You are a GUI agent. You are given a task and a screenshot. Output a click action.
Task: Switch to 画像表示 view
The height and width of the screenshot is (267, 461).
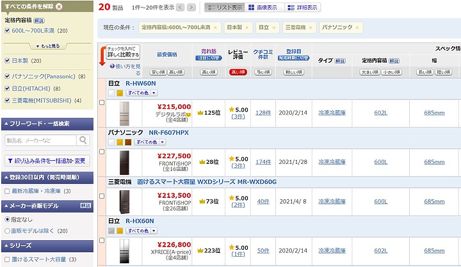(263, 8)
